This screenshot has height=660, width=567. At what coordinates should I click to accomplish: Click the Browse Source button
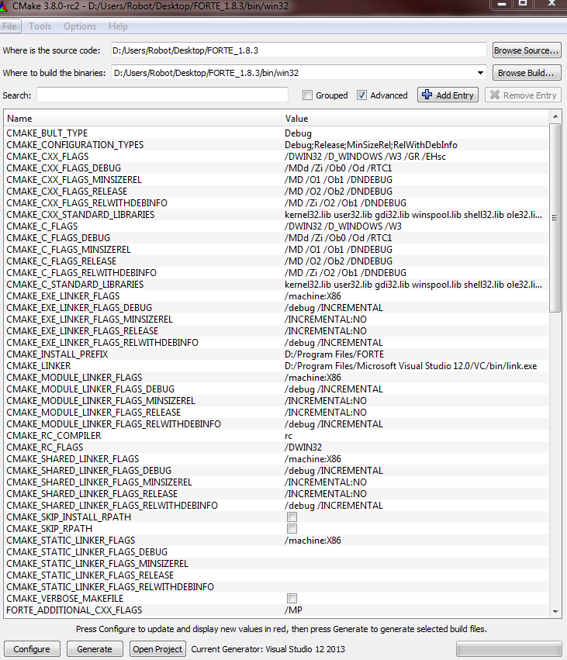pyautogui.click(x=527, y=50)
